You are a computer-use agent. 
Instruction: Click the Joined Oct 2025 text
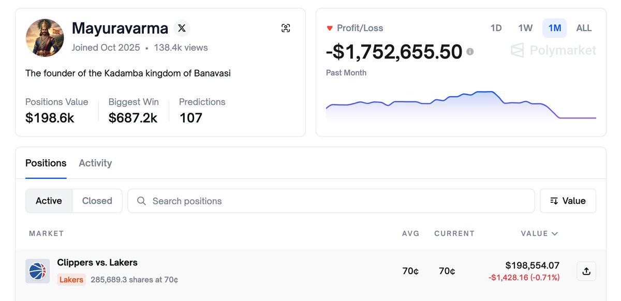106,48
